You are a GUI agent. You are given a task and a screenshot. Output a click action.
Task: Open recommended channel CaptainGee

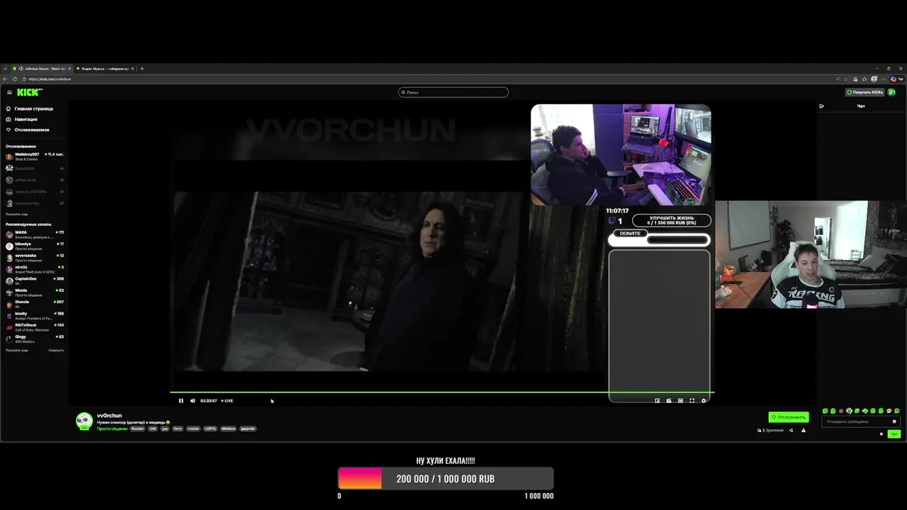click(35, 280)
